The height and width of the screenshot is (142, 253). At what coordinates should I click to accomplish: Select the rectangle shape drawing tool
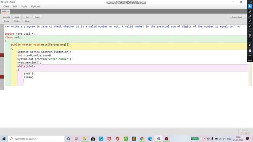pyautogui.click(x=250, y=31)
